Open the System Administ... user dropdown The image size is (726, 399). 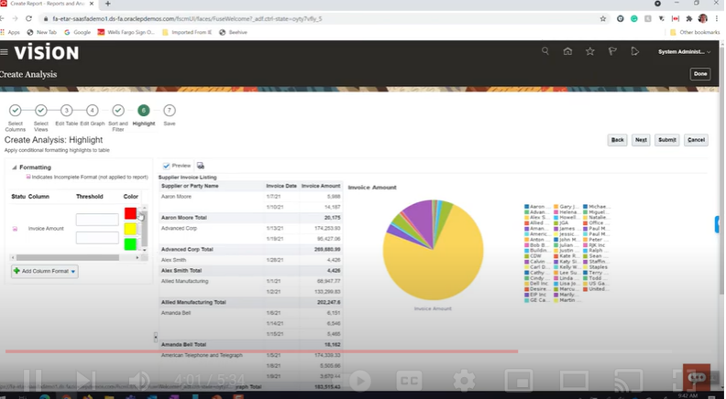click(x=684, y=52)
